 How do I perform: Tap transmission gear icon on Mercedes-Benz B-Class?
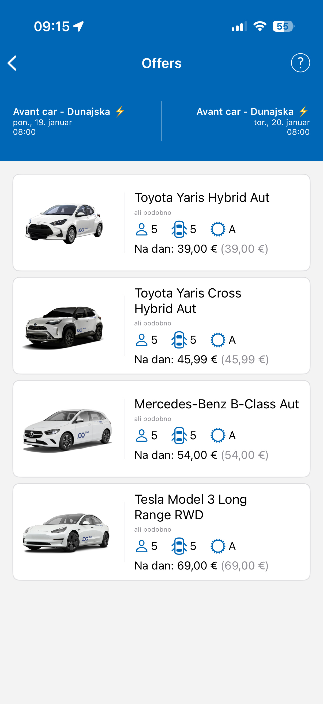218,435
